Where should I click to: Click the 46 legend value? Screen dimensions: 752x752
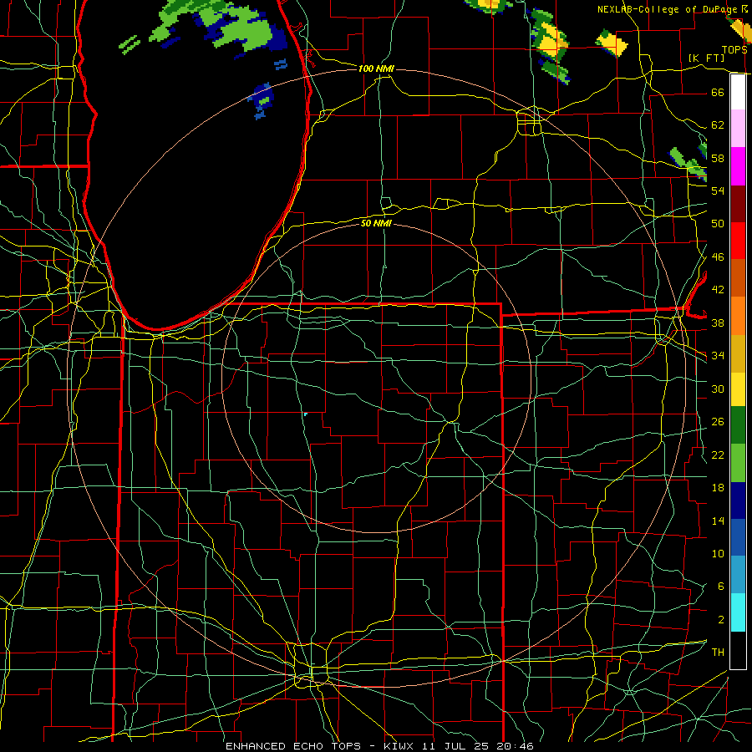pos(718,257)
